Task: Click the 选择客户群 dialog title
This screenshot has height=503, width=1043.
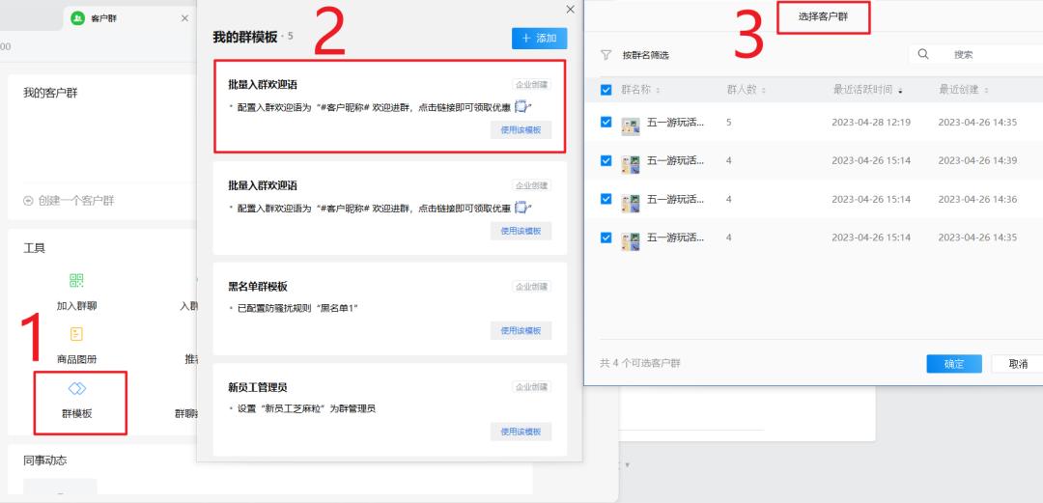Action: [x=824, y=17]
